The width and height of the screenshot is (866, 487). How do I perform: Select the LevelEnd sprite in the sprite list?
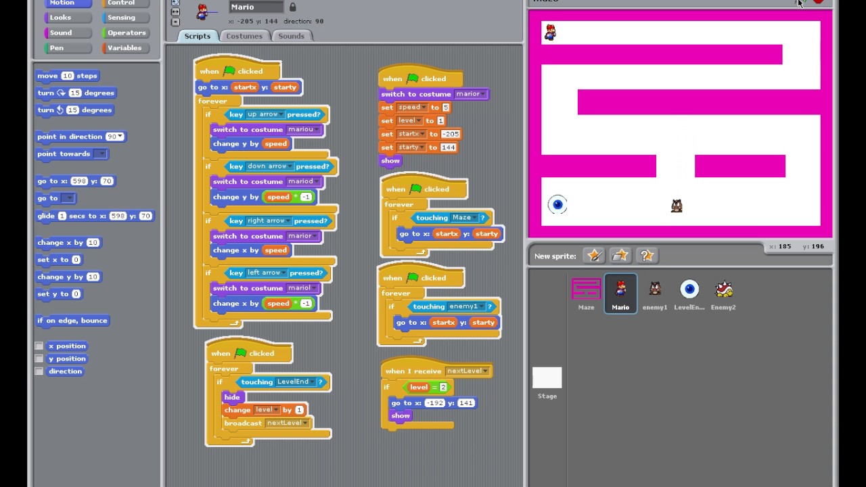pos(689,294)
